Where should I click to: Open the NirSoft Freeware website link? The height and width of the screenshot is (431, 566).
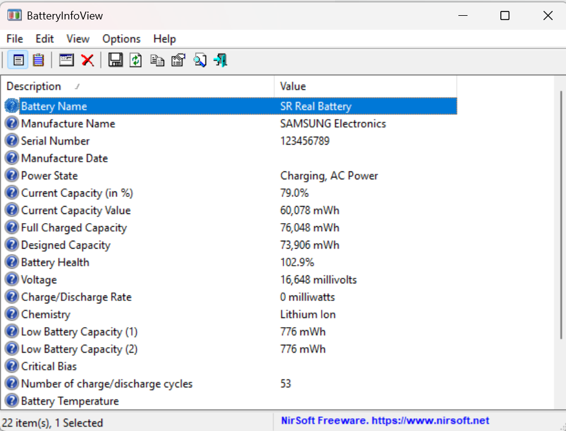coord(385,421)
